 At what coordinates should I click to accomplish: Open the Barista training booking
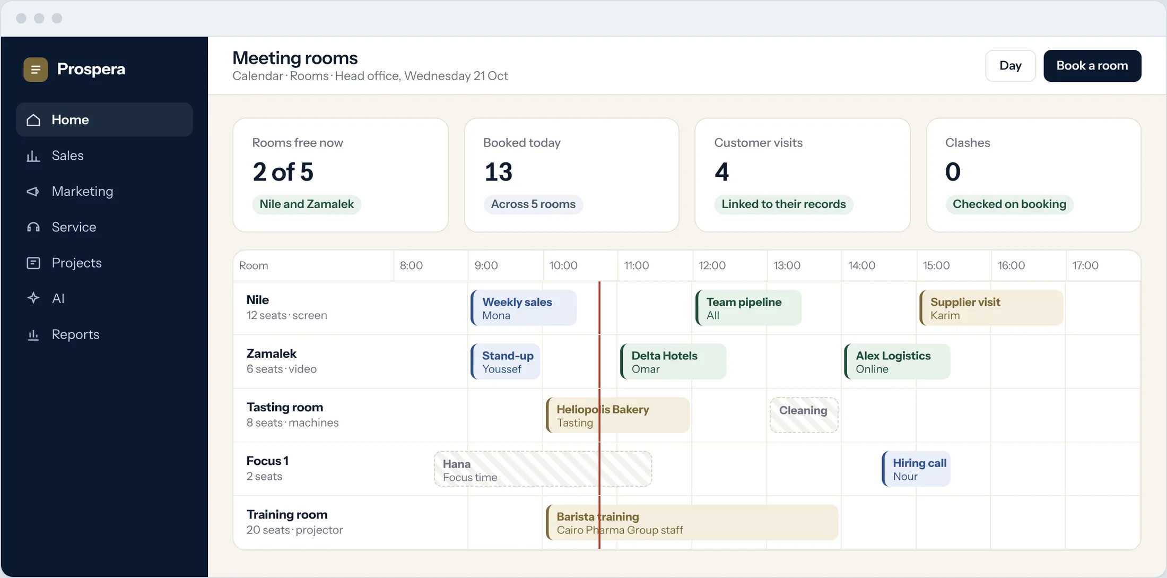click(692, 522)
